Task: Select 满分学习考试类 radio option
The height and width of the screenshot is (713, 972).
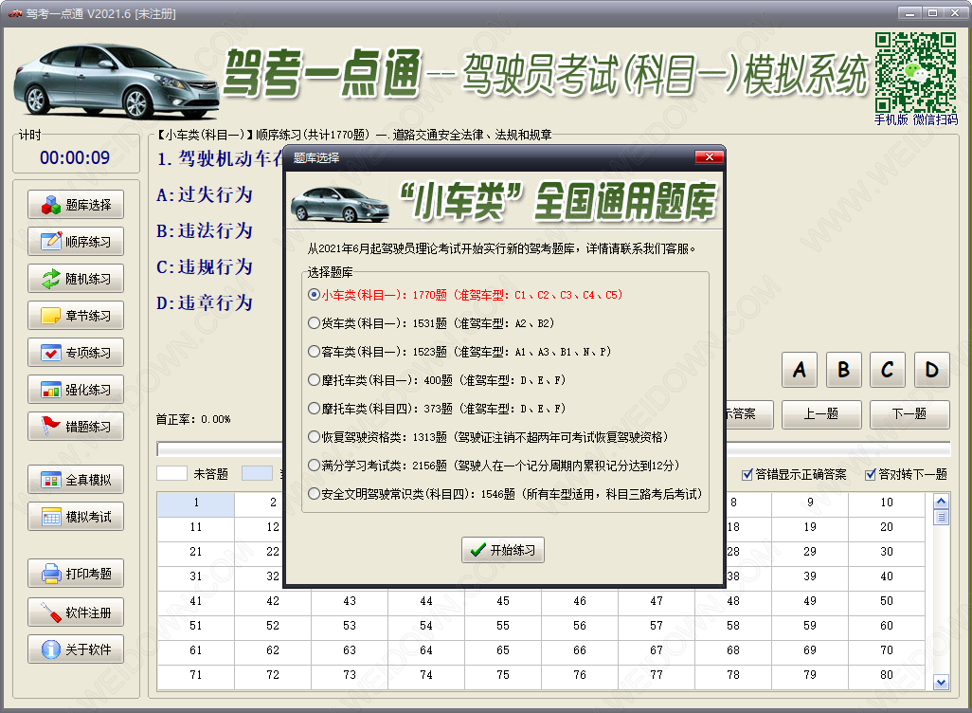Action: (x=315, y=466)
